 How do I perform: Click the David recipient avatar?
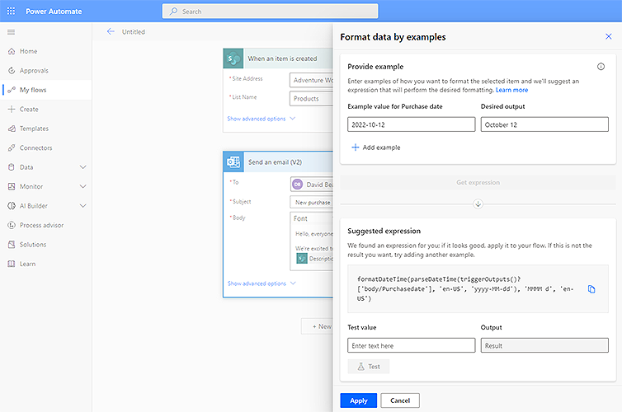point(298,185)
